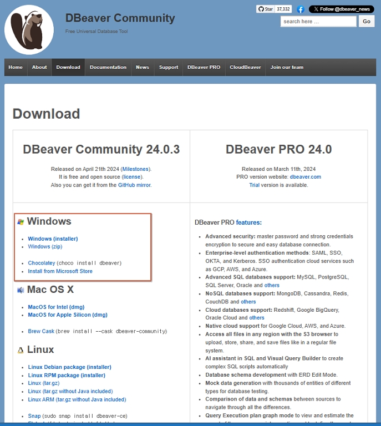Open the Documentation menu item
Image resolution: width=381 pixels, height=426 pixels.
click(x=108, y=67)
